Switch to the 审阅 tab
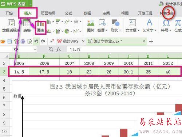182x137 pixels. click(x=106, y=13)
